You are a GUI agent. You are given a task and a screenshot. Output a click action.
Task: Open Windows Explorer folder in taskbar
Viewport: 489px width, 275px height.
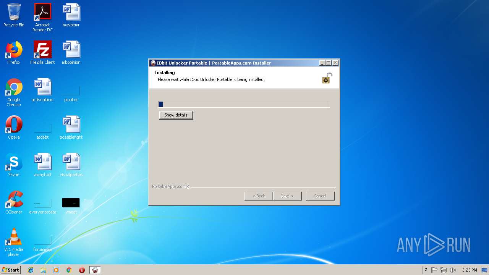(43, 270)
